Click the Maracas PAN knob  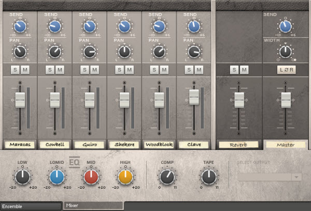(x=20, y=52)
